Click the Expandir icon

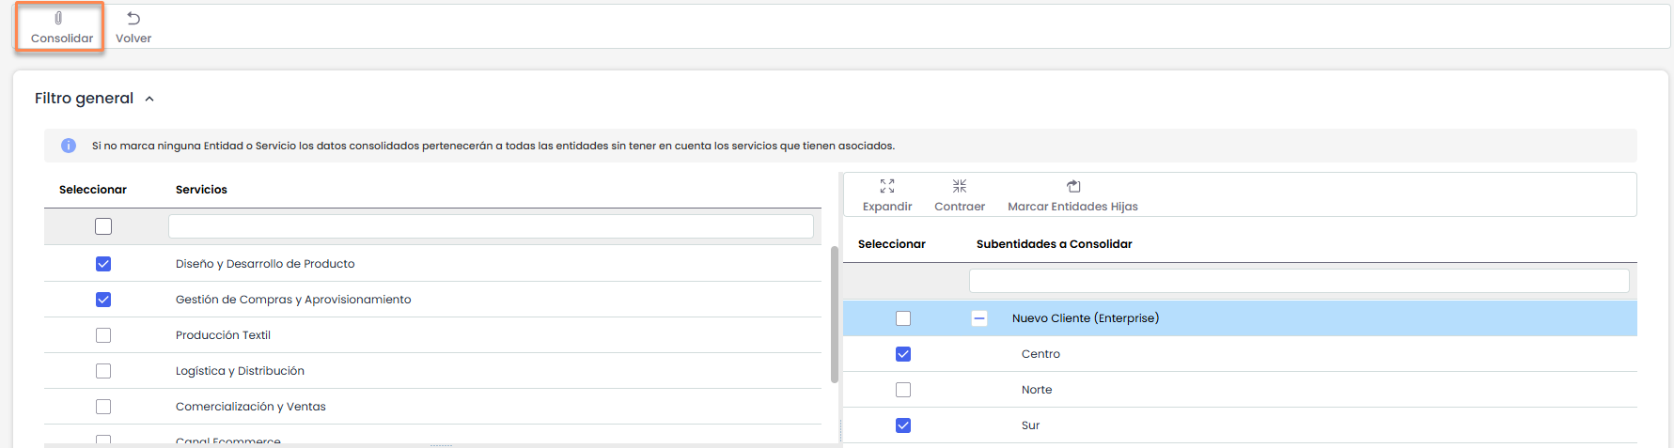coord(886,186)
